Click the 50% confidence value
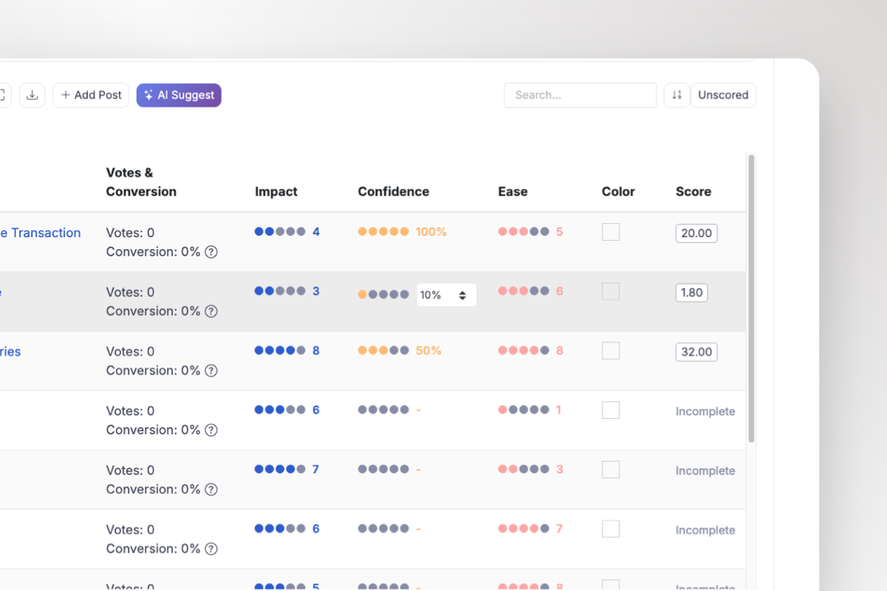This screenshot has width=887, height=591. click(428, 351)
